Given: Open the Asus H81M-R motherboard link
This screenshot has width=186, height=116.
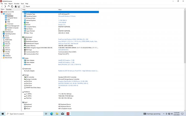Looking at the screenshot, I should tap(78, 42).
